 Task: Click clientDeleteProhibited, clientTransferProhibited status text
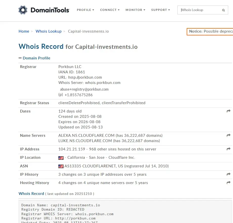pos(102,103)
